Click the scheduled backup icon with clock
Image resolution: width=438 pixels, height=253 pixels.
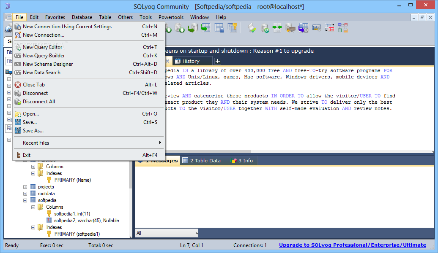point(304,28)
